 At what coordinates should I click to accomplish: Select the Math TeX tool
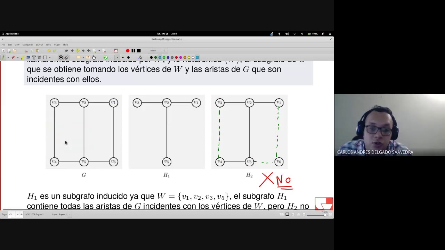(39, 57)
